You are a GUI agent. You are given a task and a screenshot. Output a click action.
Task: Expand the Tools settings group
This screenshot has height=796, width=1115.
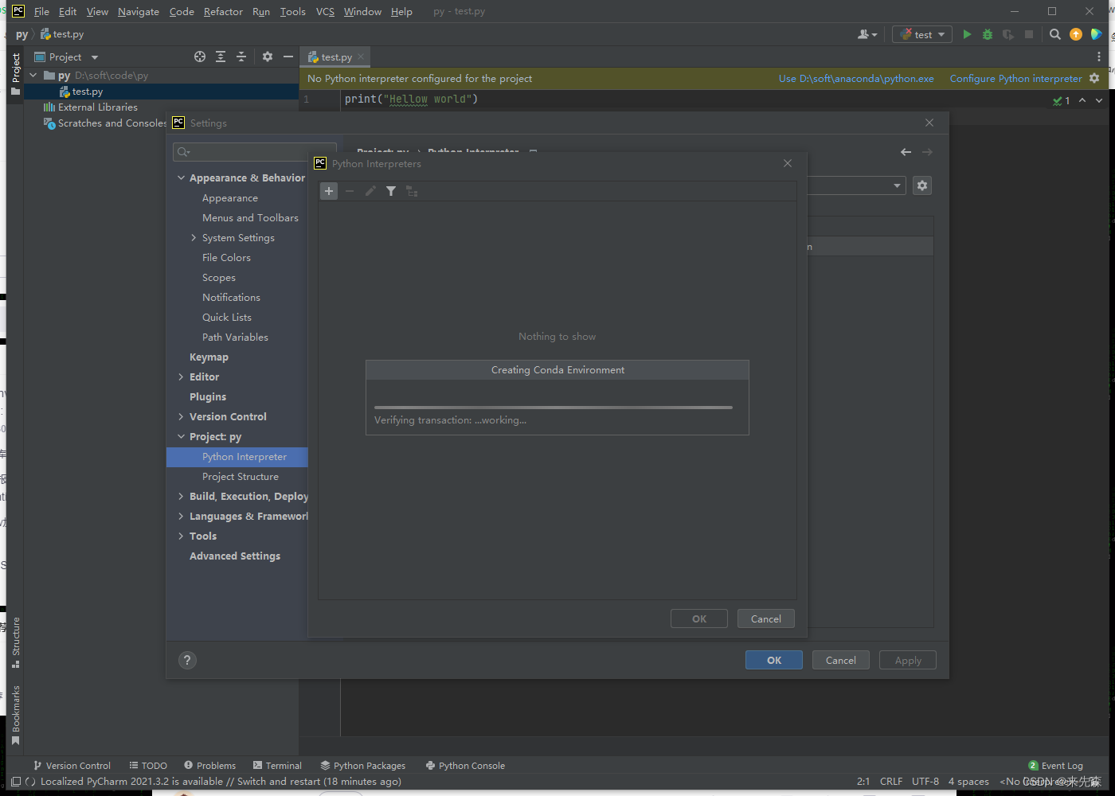(181, 536)
